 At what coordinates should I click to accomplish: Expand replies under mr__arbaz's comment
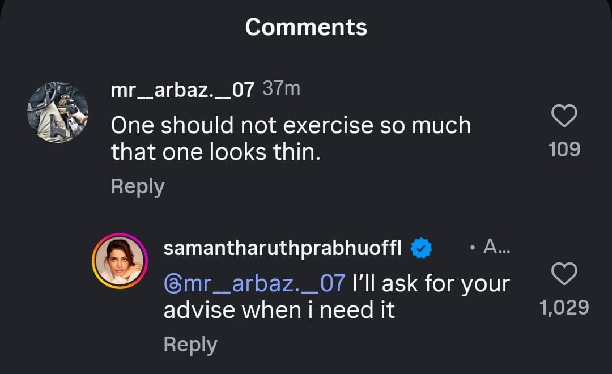pyautogui.click(x=137, y=186)
